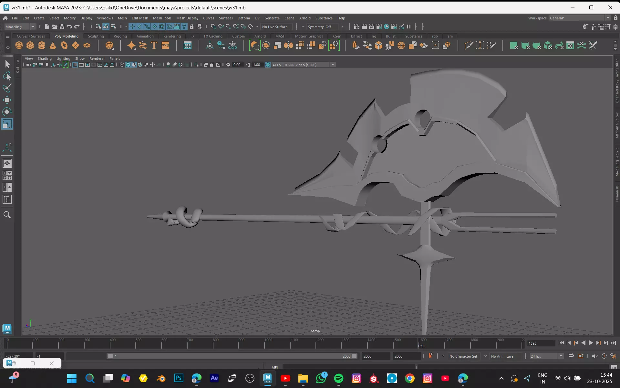The image size is (620, 388).
Task: Click the go to start of range button
Action: point(561,343)
